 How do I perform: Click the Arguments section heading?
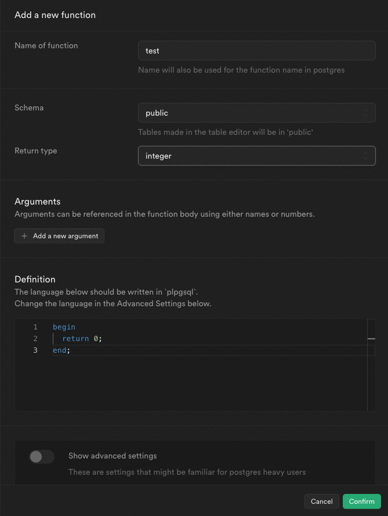pos(37,202)
